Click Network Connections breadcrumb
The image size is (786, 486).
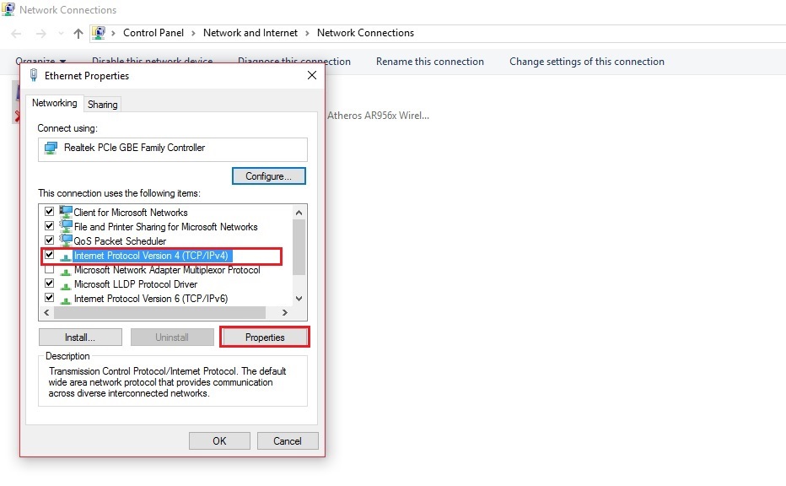click(365, 33)
